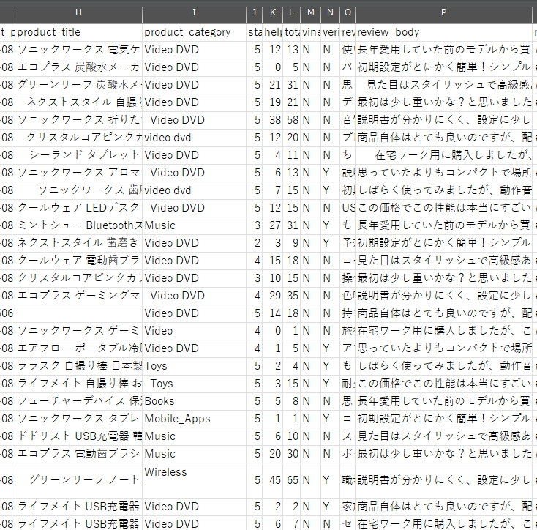Select cell フューチャーデバイス 保

point(78,401)
